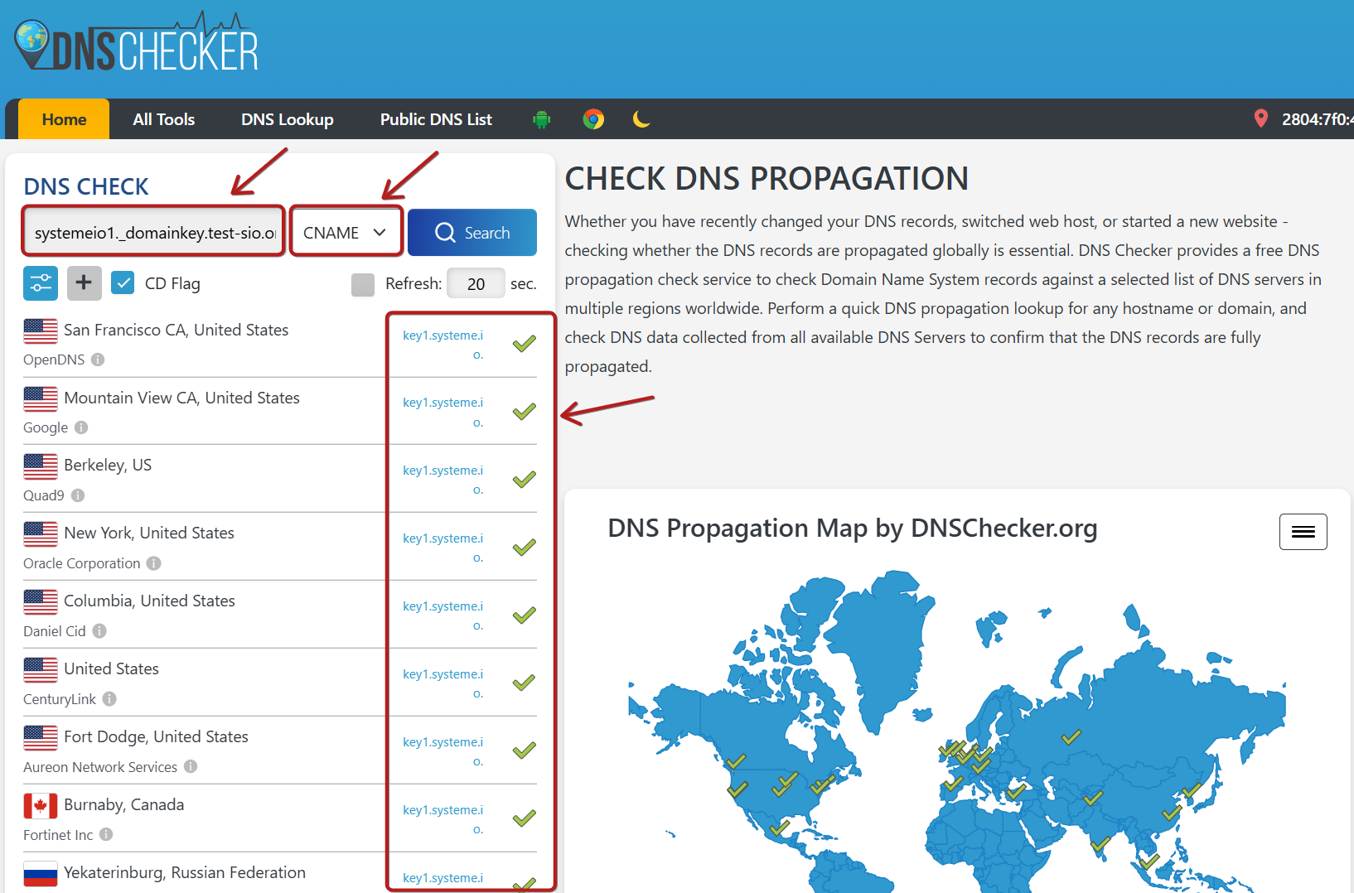Open Mountain View key1.systeme.io result link
Screen dimensions: 1354x893
point(442,413)
